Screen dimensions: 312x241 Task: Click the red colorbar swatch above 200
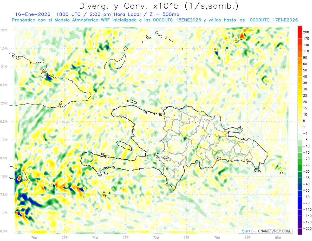(300, 29)
